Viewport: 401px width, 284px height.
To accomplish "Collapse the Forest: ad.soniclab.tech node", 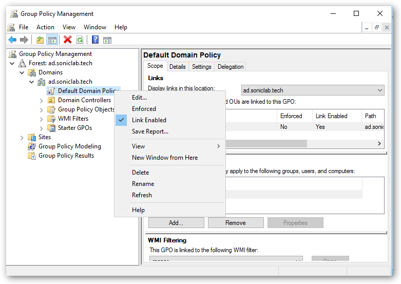I will pos(13,63).
